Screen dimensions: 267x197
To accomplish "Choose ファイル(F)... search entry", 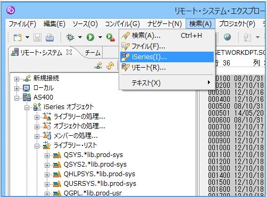I will pyautogui.click(x=167, y=46).
